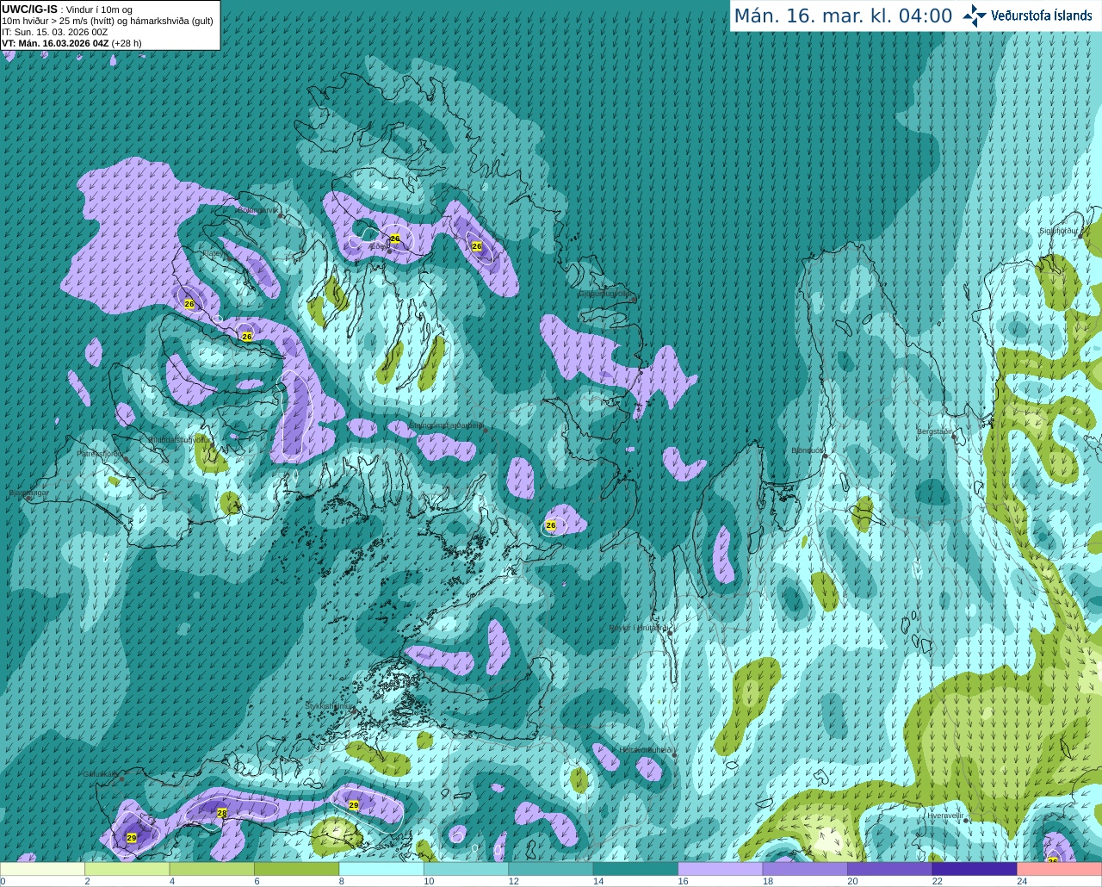This screenshot has height=887, width=1102.
Task: Click the VT: Mán. 16.03.2026 04Z line
Action: tap(71, 43)
